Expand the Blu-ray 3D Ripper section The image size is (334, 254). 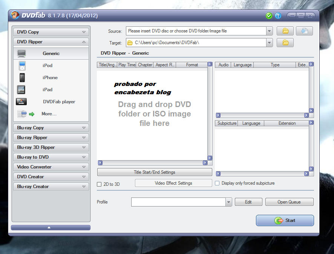pos(51,147)
